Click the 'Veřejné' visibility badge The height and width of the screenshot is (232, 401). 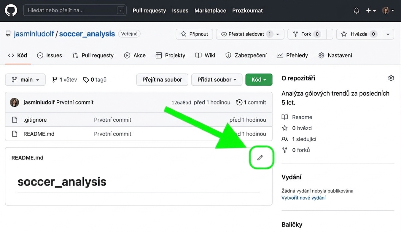[129, 34]
